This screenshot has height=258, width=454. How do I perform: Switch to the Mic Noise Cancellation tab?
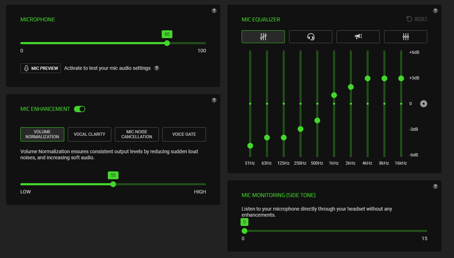pyautogui.click(x=137, y=134)
